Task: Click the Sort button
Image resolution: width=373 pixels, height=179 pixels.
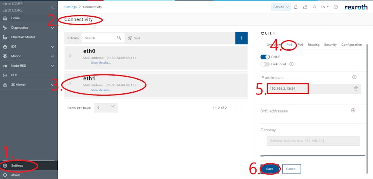Action: 134,38
